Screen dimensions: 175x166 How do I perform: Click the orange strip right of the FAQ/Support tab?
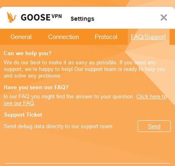point(172,37)
